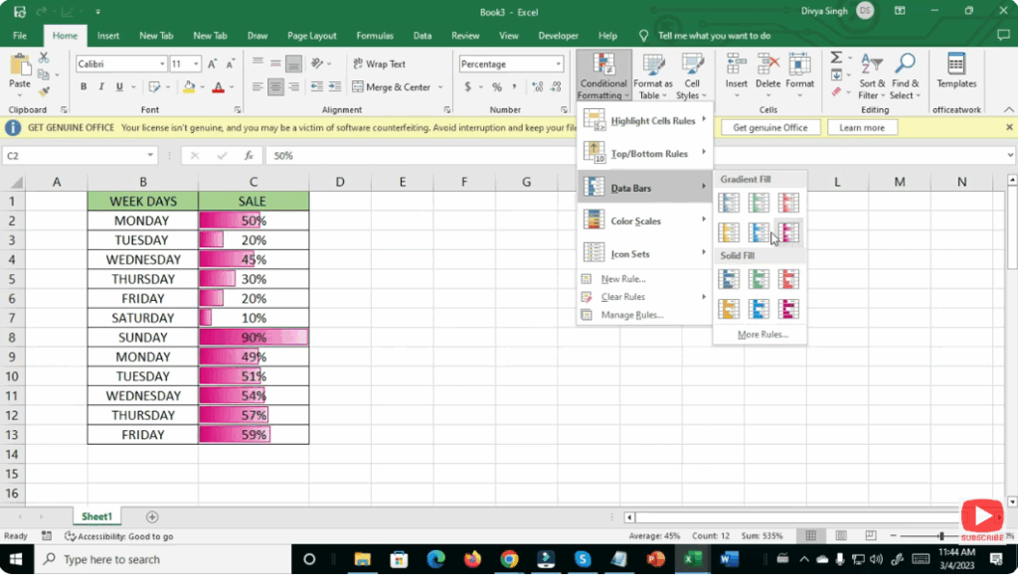The width and height of the screenshot is (1018, 575).
Task: Enable center alignment
Action: (275, 86)
